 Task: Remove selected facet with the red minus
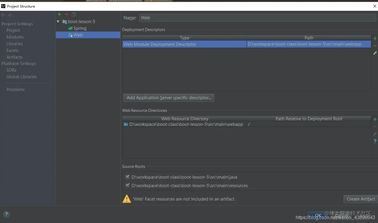click(x=67, y=14)
